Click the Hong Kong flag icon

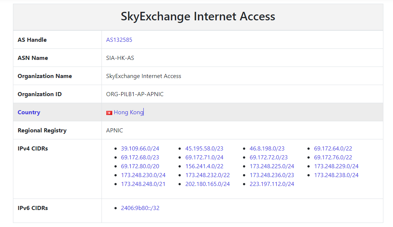pos(109,113)
